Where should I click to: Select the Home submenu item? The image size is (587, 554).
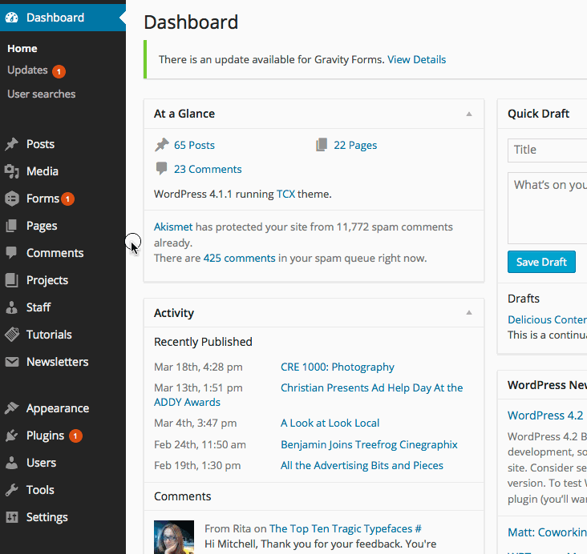[x=22, y=49]
